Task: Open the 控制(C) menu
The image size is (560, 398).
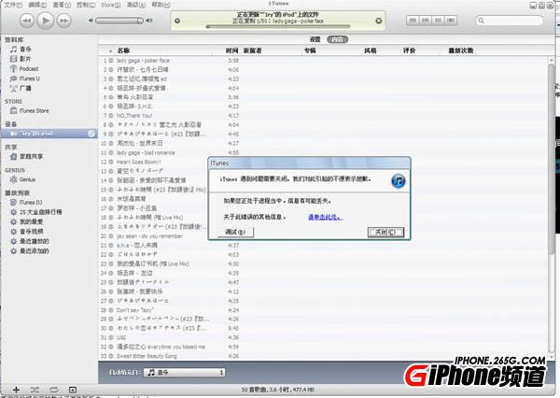Action: click(x=86, y=5)
